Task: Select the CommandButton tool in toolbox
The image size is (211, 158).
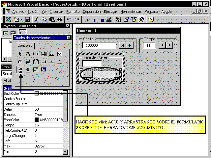Action: pyautogui.click(x=44, y=62)
